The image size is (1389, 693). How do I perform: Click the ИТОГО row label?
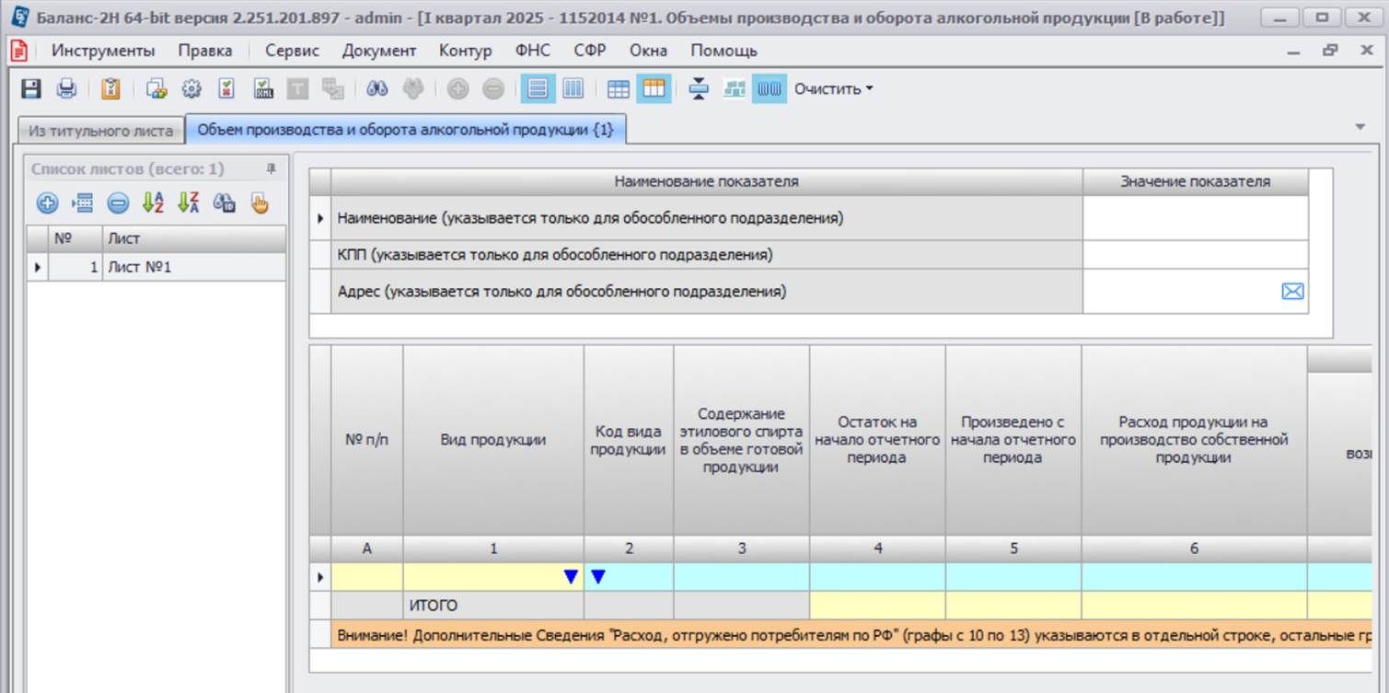coord(434,606)
